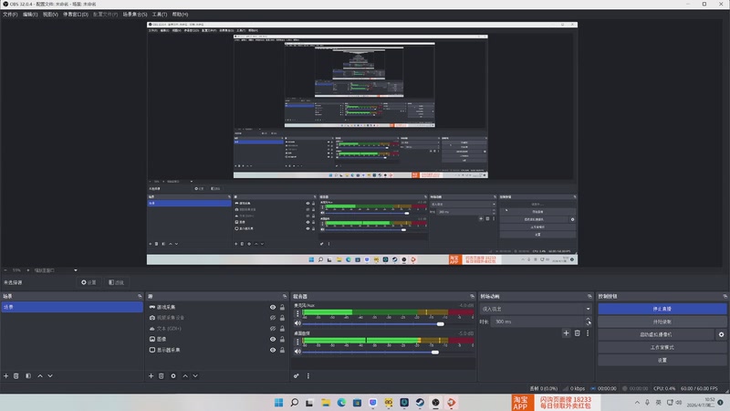The width and height of the screenshot is (730, 411).
Task: Open the 帮助(H) menu
Action: [180, 15]
